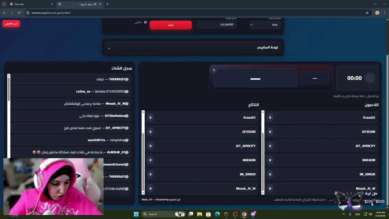
Task: Click the address bar URL streamr.top
Action: tap(51, 13)
